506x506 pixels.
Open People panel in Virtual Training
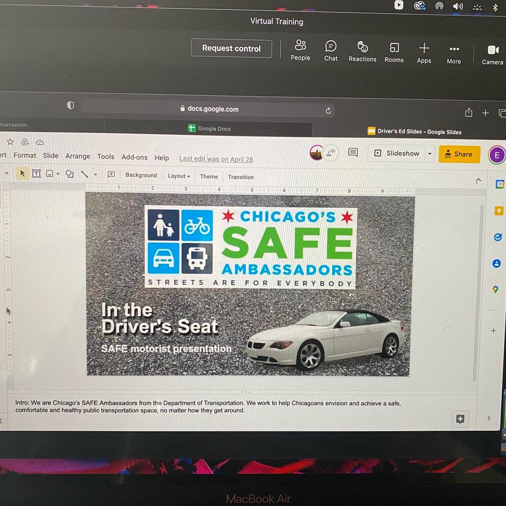pos(300,50)
